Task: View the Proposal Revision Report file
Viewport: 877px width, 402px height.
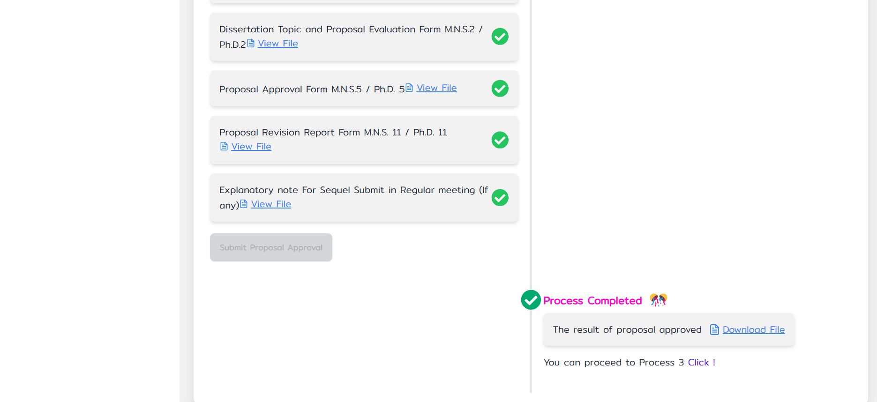Action: 251,147
